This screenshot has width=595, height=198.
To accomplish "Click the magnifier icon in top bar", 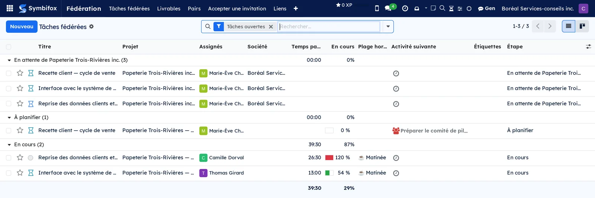I will click(442, 8).
